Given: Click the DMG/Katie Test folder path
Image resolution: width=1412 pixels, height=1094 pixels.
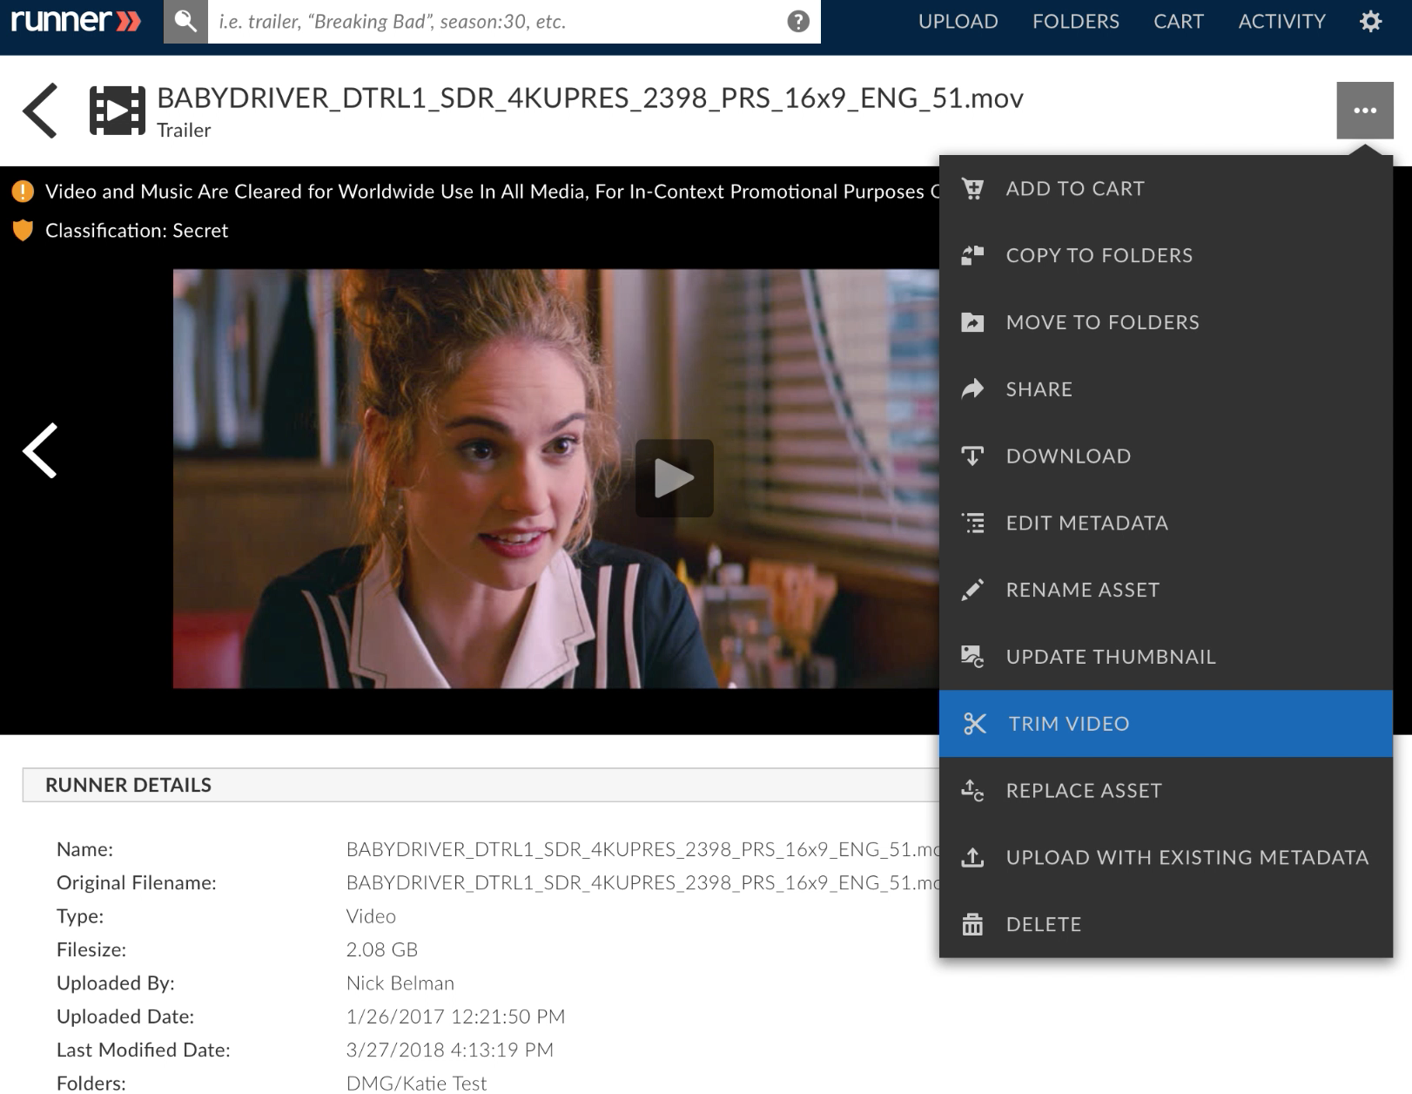Looking at the screenshot, I should pos(416,1083).
